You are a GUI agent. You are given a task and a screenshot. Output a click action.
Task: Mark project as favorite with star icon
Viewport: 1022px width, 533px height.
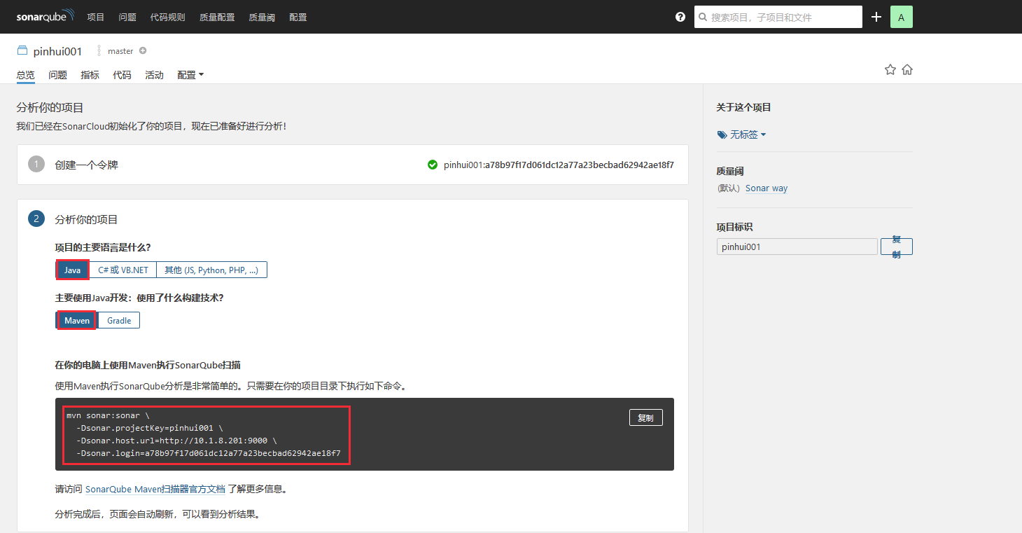point(890,69)
